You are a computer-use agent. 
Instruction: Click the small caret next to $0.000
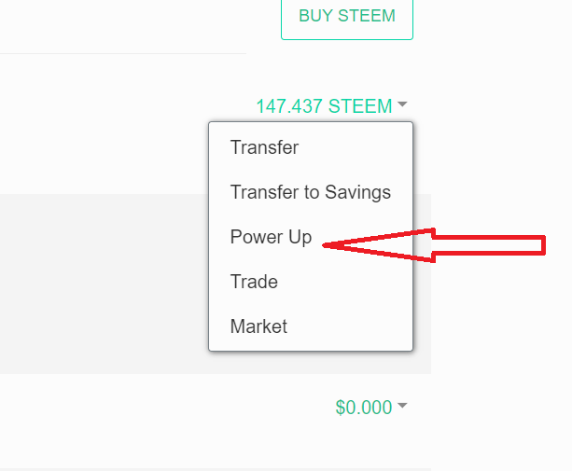[402, 407]
